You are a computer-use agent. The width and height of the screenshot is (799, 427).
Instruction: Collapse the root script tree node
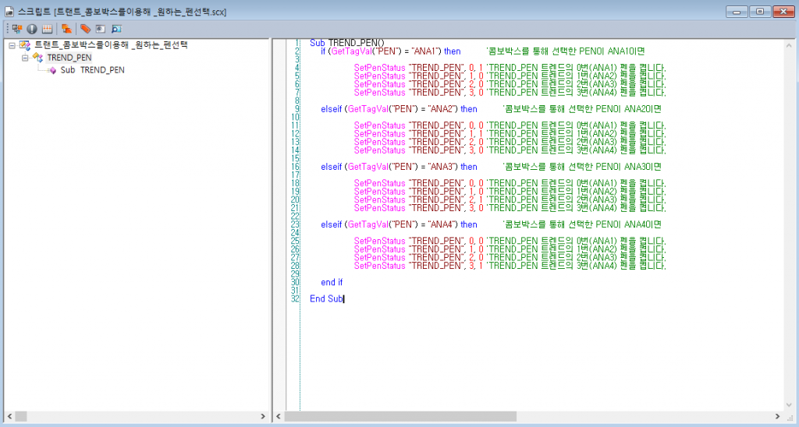click(12, 46)
